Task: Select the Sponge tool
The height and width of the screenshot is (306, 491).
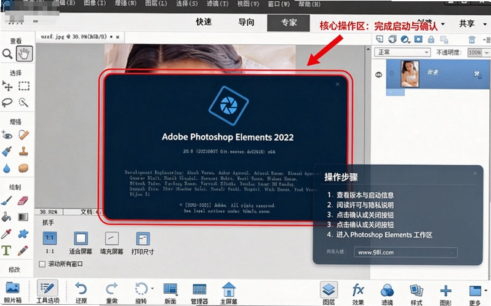Action: (23, 168)
